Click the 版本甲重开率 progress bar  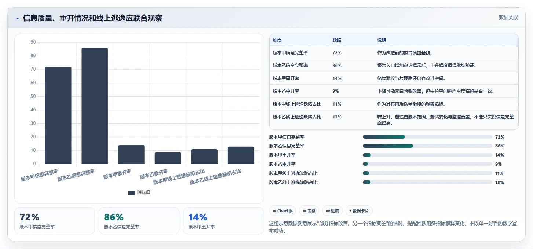click(427, 155)
